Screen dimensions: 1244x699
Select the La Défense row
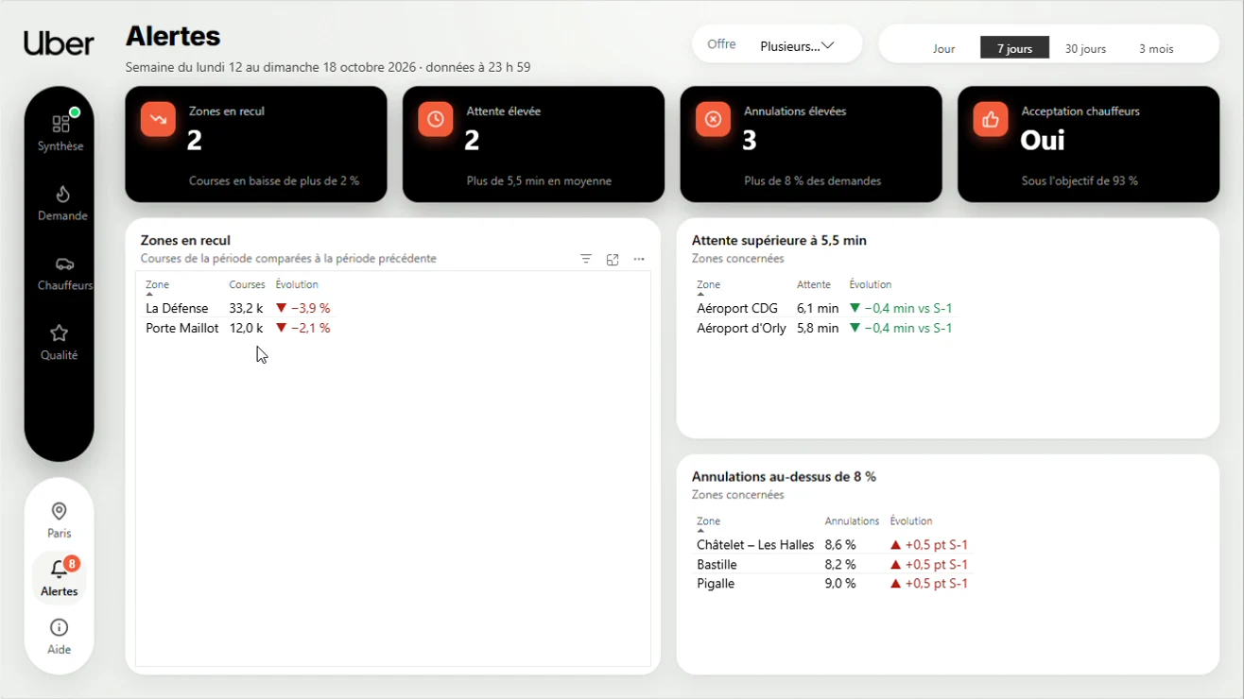click(x=238, y=308)
